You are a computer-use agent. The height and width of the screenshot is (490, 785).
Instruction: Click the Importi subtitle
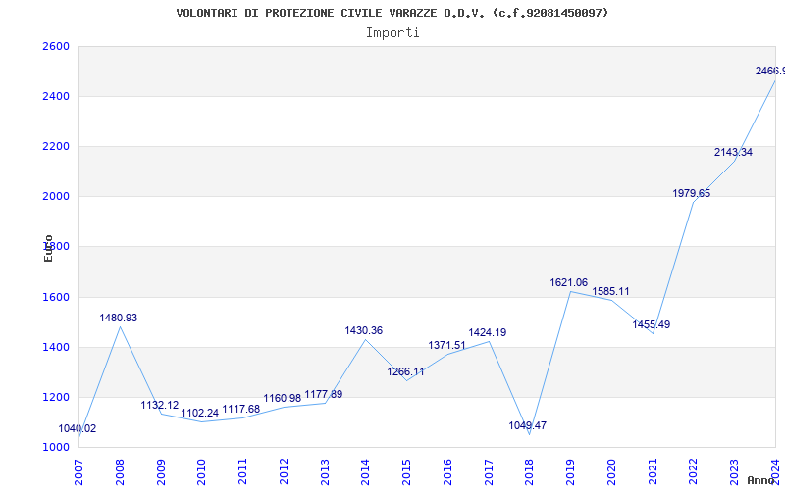click(392, 33)
